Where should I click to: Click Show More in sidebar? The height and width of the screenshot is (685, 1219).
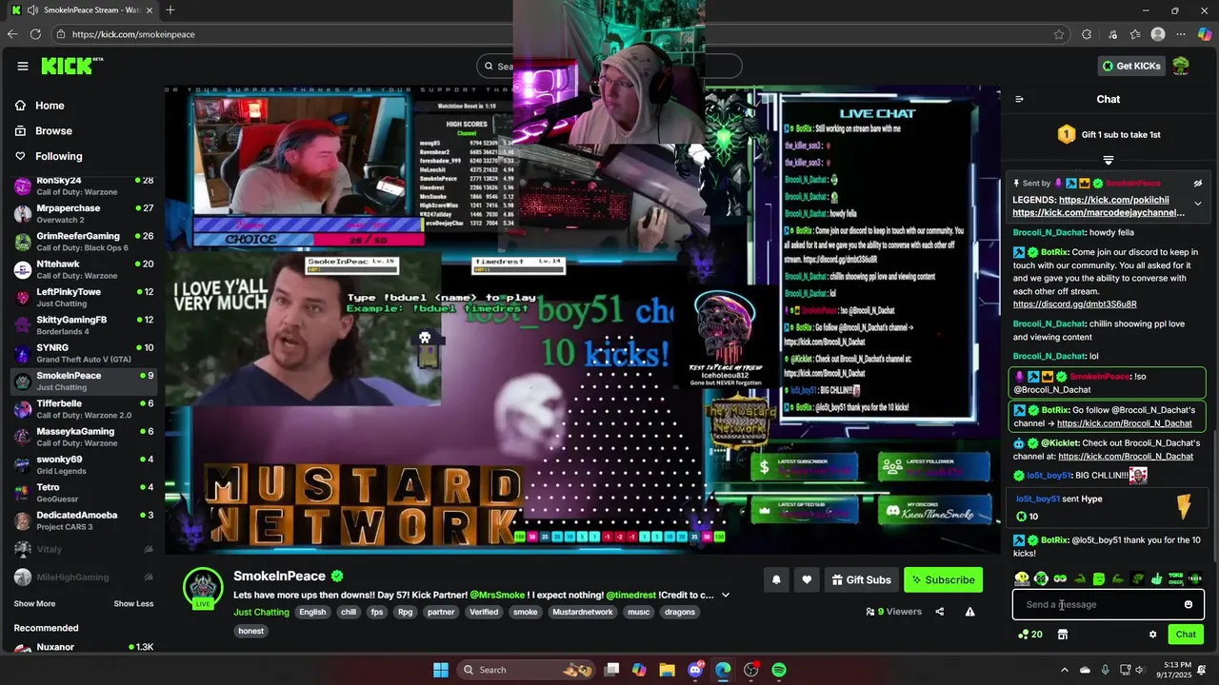(x=34, y=603)
